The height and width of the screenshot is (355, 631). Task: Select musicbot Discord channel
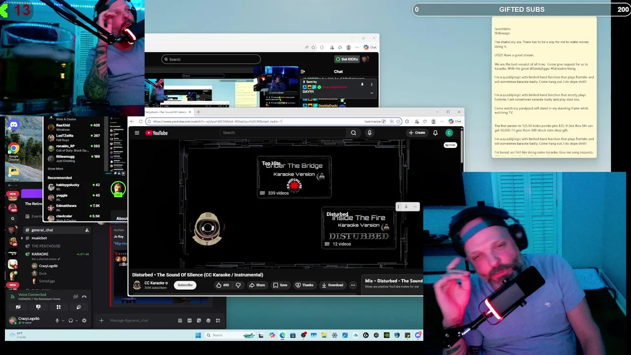point(57,238)
